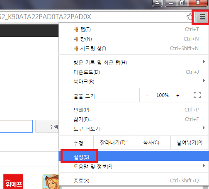Click the plus zoom-in button
The width and height of the screenshot is (209, 189).
click(177, 95)
